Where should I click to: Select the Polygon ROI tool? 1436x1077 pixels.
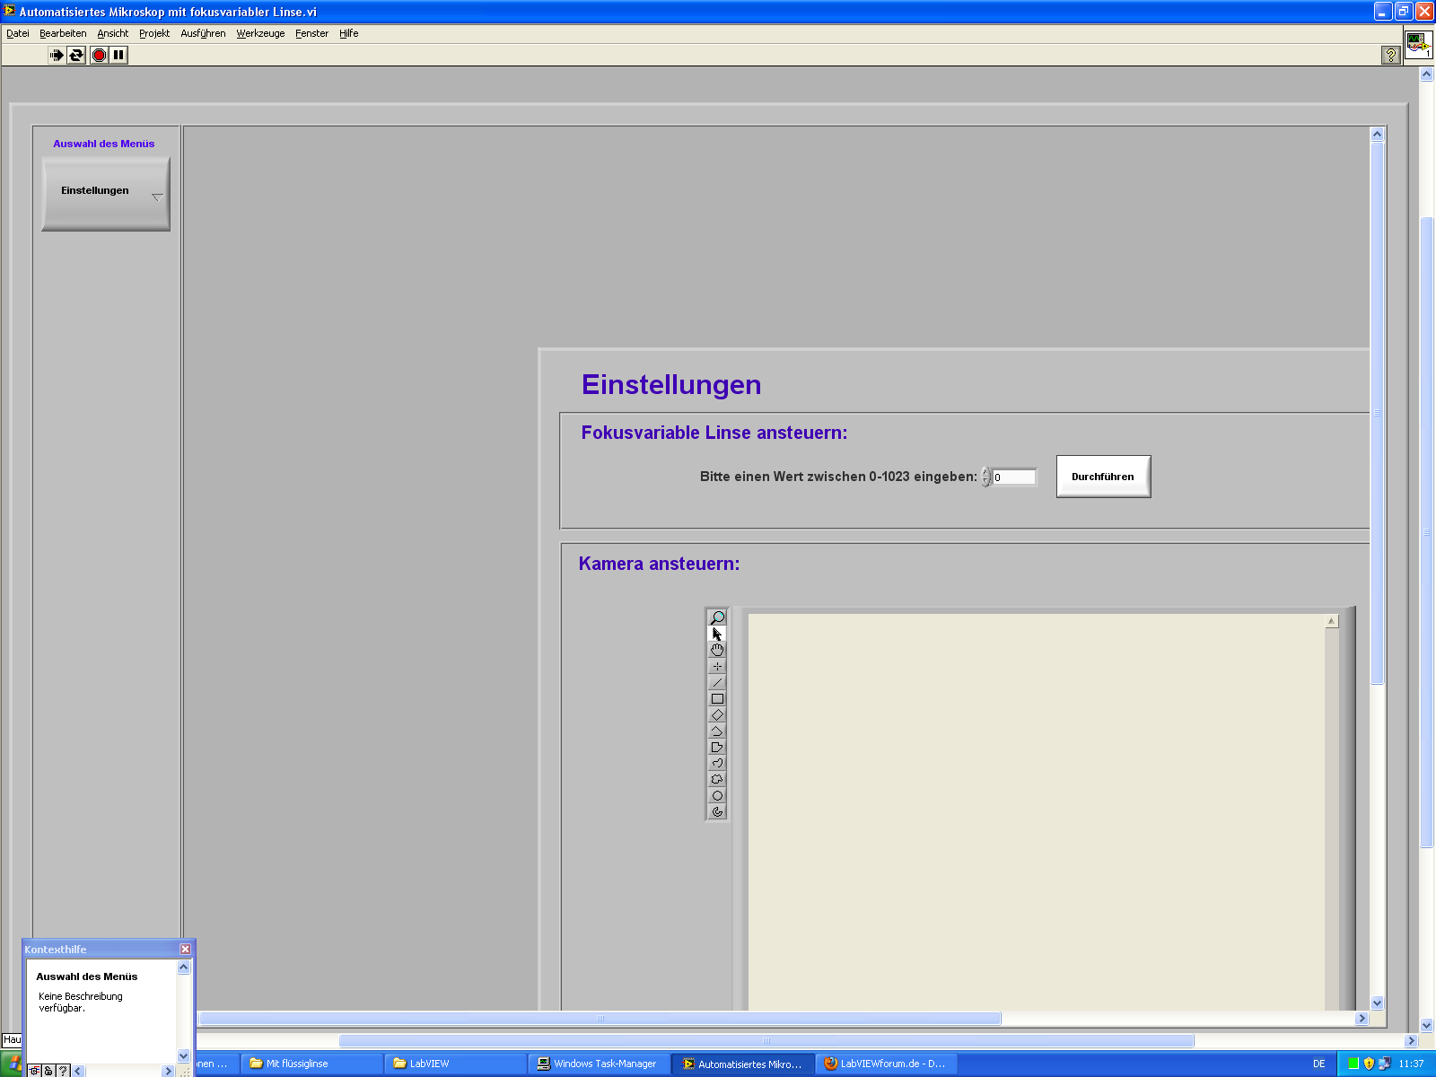click(717, 747)
